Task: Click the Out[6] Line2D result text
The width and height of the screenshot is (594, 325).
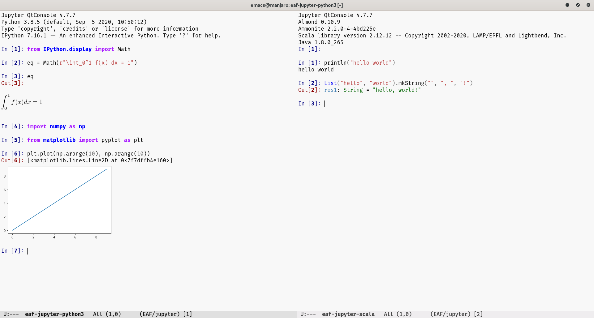Action: (x=100, y=160)
